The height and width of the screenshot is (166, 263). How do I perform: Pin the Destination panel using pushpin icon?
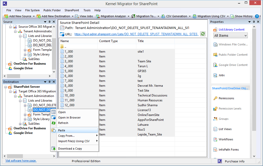[49, 82]
